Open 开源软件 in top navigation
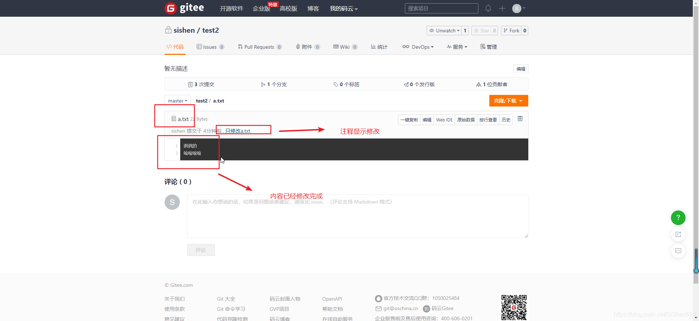This screenshot has width=699, height=321. [x=232, y=8]
